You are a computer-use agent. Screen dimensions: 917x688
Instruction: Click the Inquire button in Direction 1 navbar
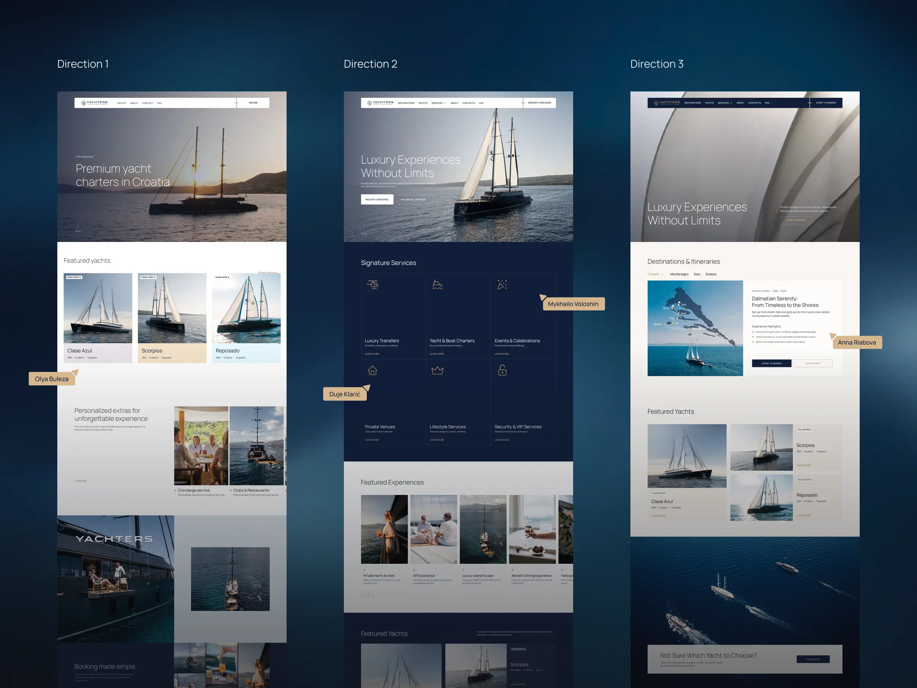[x=253, y=103]
